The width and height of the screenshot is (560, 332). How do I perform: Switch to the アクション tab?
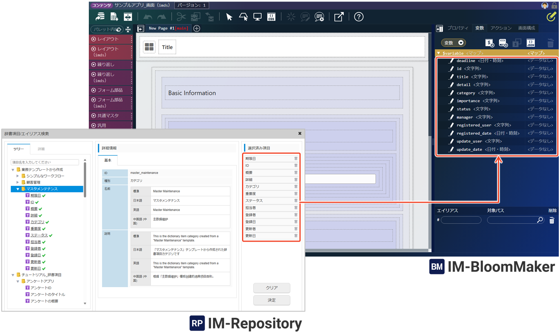tap(501, 28)
